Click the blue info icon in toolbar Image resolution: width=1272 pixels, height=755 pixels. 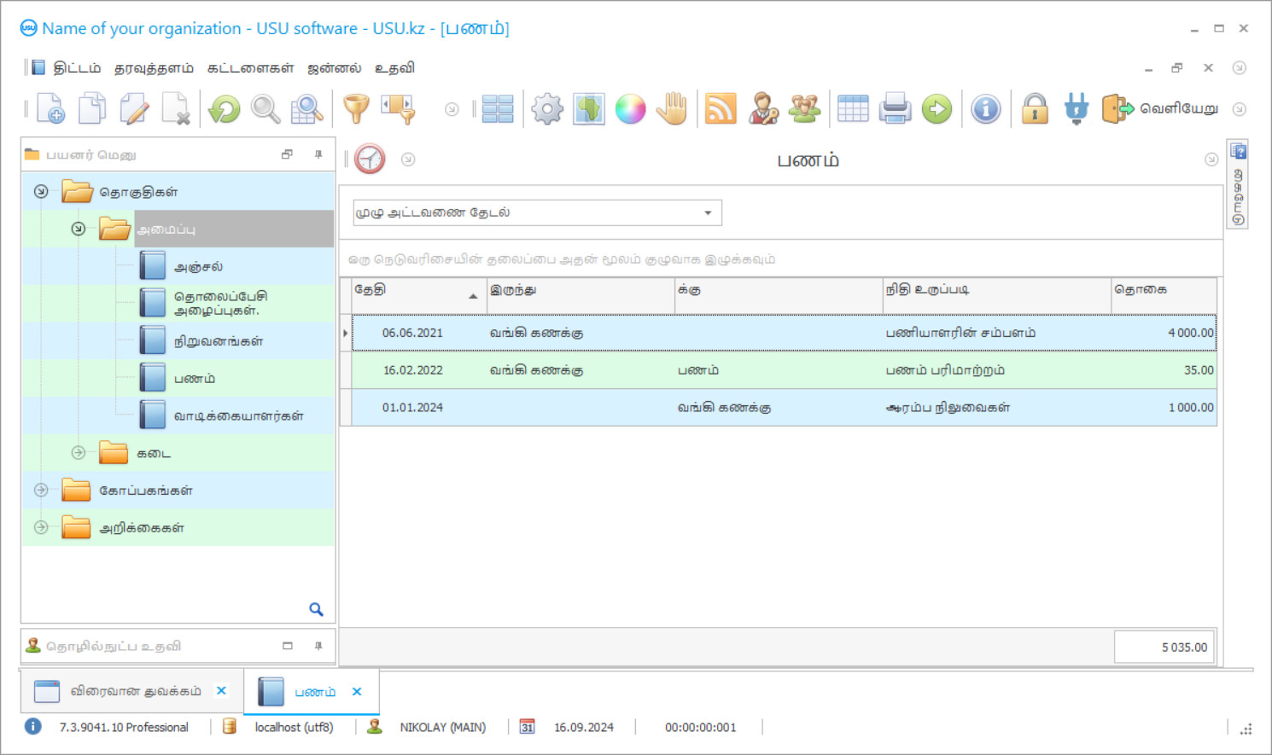click(x=985, y=109)
